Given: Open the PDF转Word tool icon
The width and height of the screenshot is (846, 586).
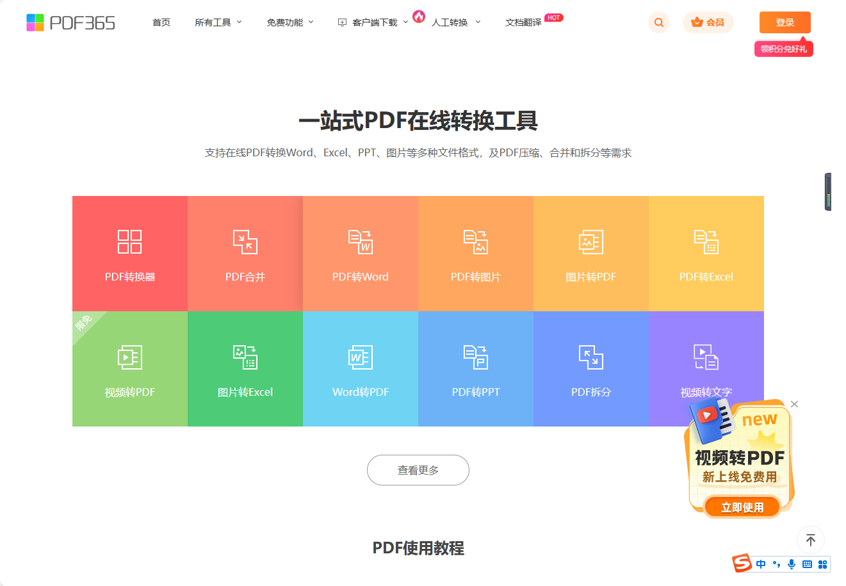Looking at the screenshot, I should pyautogui.click(x=361, y=242).
